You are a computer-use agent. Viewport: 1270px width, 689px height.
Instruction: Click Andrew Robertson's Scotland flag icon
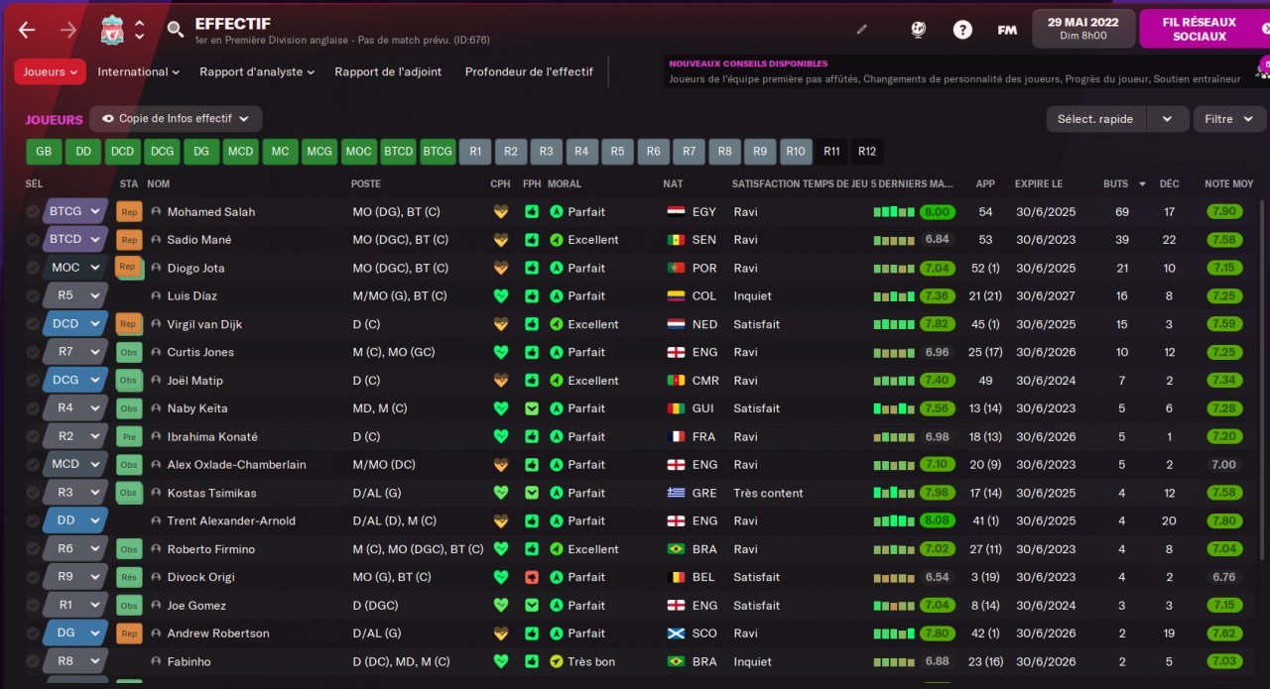[x=676, y=633]
